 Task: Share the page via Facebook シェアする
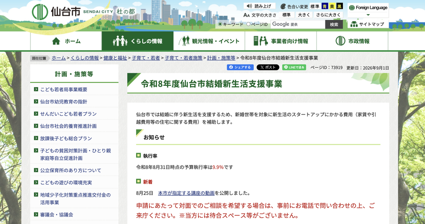[240, 68]
